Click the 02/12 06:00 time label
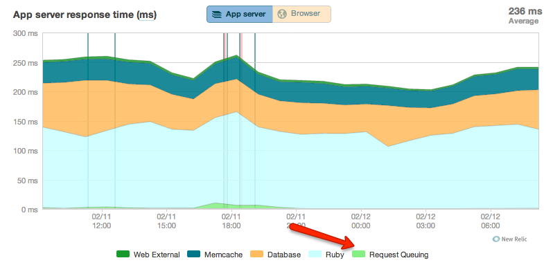This screenshot has height=276, width=553. tap(491, 221)
